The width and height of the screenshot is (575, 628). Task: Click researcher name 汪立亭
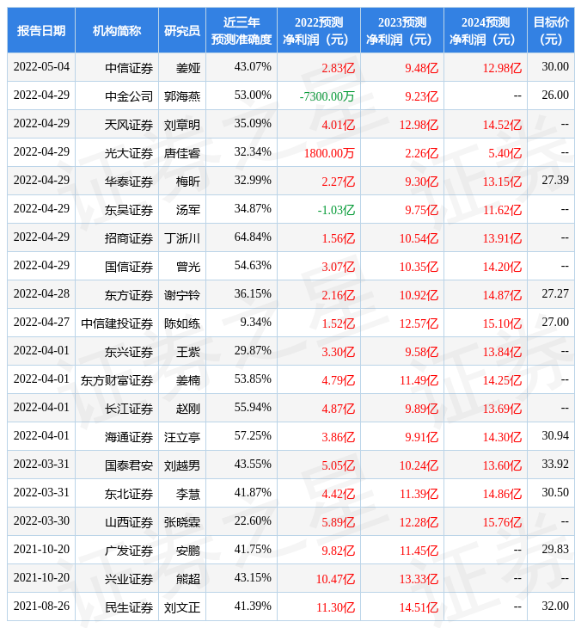click(182, 437)
